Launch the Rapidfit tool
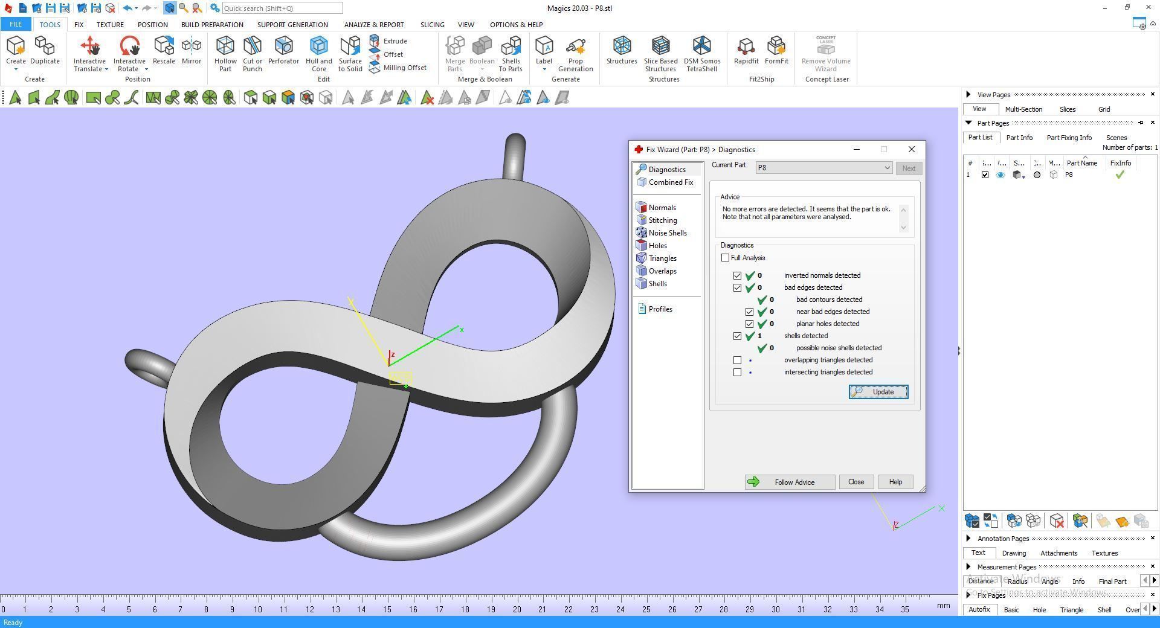The width and height of the screenshot is (1160, 628). click(746, 50)
